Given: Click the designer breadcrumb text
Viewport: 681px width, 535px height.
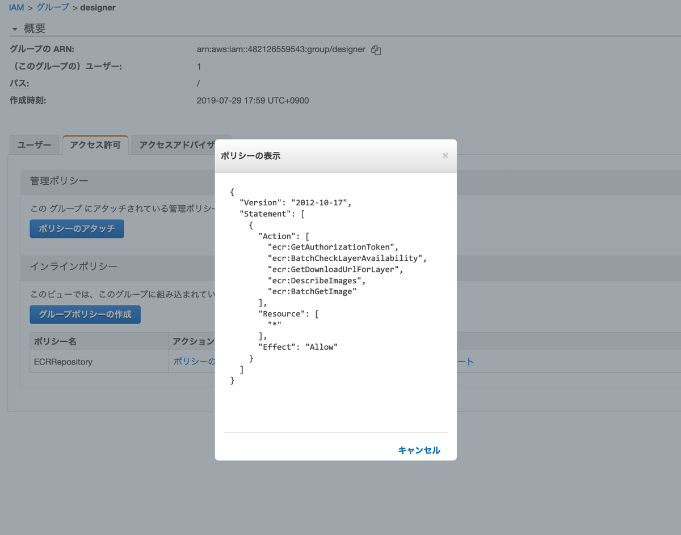Looking at the screenshot, I should pyautogui.click(x=98, y=8).
